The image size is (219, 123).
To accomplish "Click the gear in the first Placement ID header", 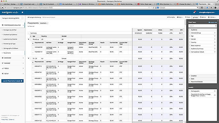I will pos(33,43).
